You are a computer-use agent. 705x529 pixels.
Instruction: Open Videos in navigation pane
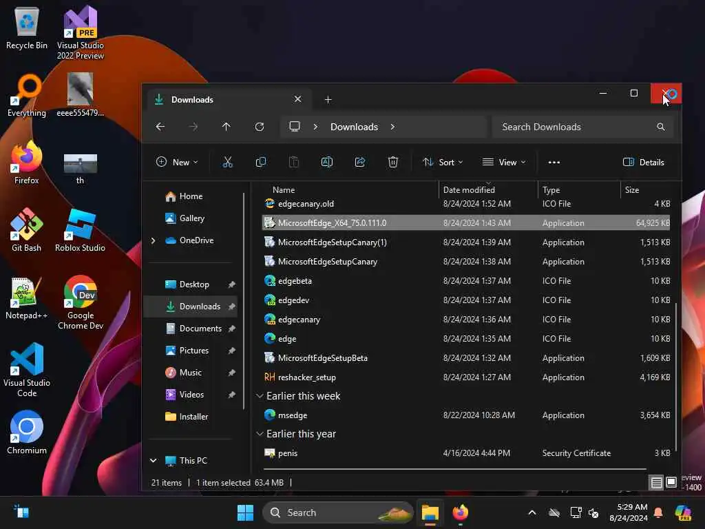tap(191, 395)
